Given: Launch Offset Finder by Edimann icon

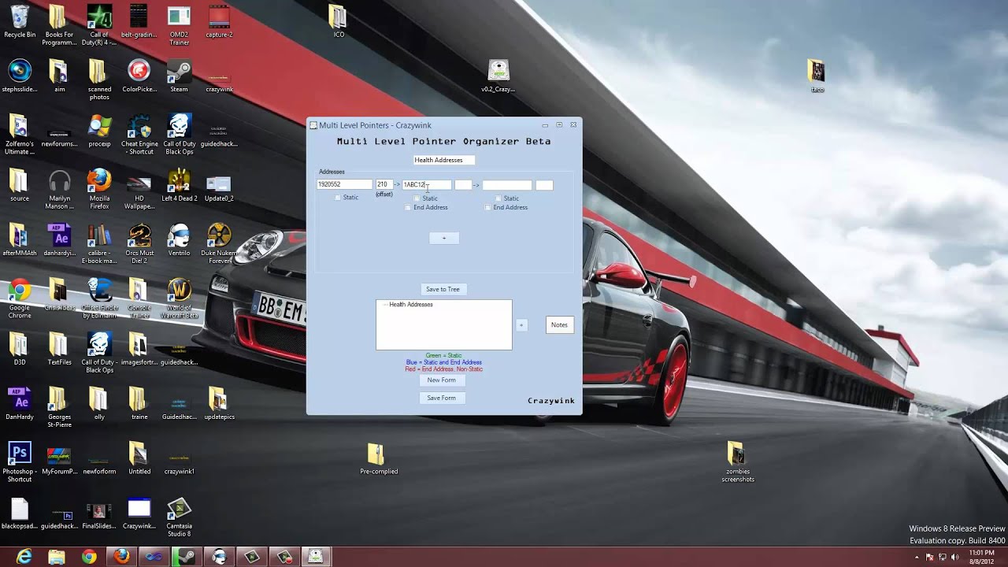Looking at the screenshot, I should coord(99,298).
